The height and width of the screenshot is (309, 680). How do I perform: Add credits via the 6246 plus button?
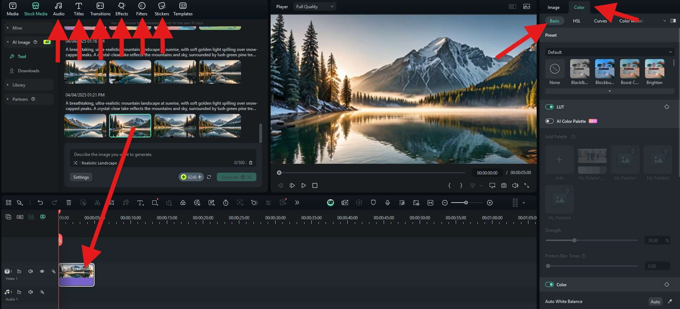191,177
